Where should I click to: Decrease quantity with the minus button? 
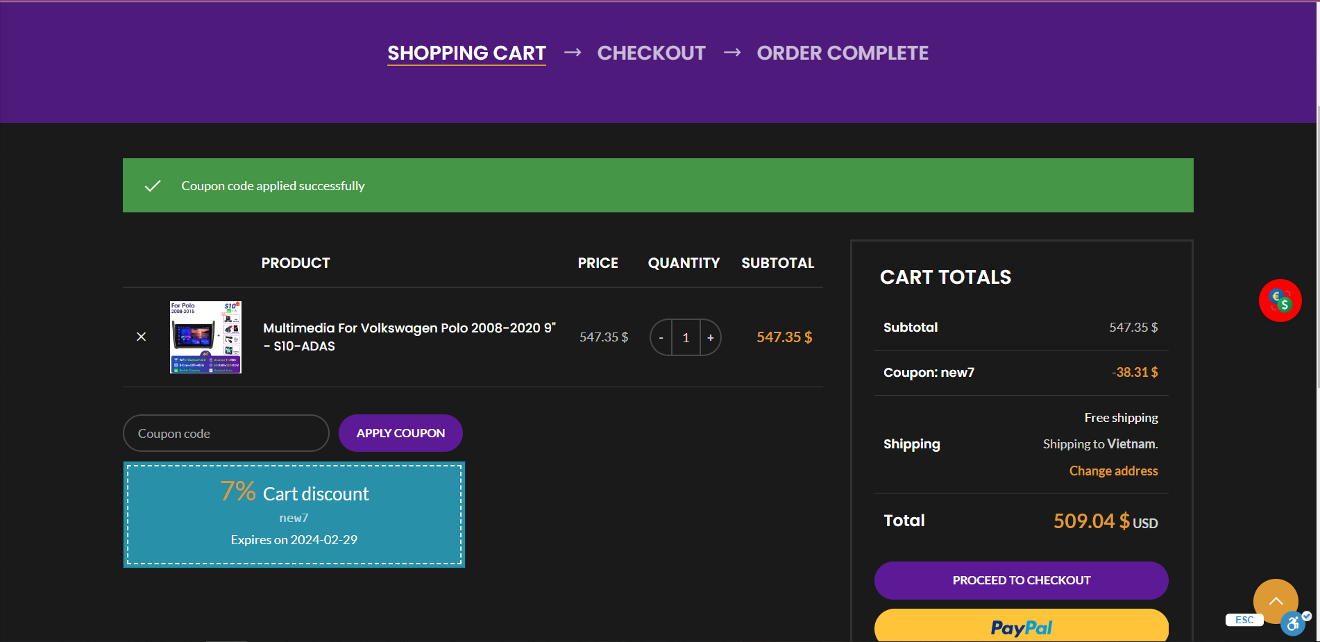tap(661, 337)
